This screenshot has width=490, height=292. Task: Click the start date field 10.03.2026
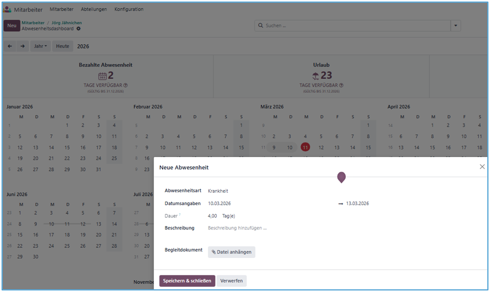click(x=219, y=203)
